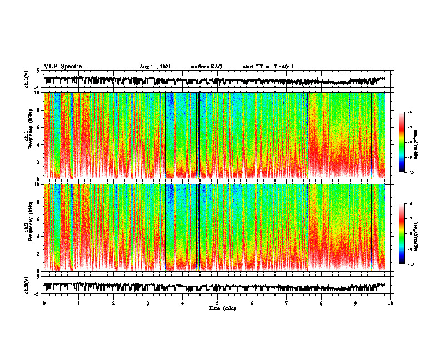Select the "Aug.1 , 2021" date text
Screen dimensions: 440x340
[x=155, y=67]
